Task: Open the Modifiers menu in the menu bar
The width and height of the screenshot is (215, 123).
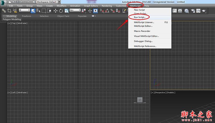Action: (62, 6)
